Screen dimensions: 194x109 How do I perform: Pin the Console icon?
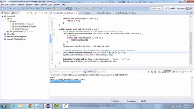coord(174,72)
